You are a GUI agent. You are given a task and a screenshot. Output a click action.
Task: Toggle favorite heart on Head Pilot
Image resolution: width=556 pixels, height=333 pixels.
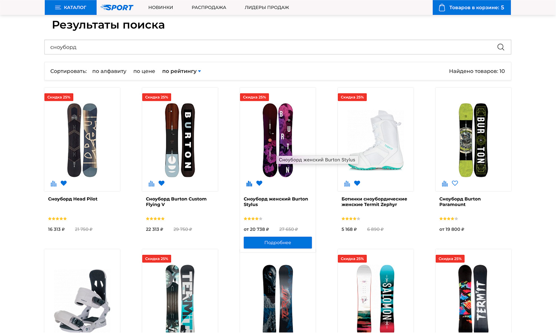pos(64,183)
